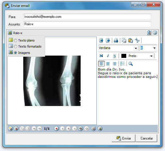
Task: Select the Texto formatado radio button
Action: 15,46
